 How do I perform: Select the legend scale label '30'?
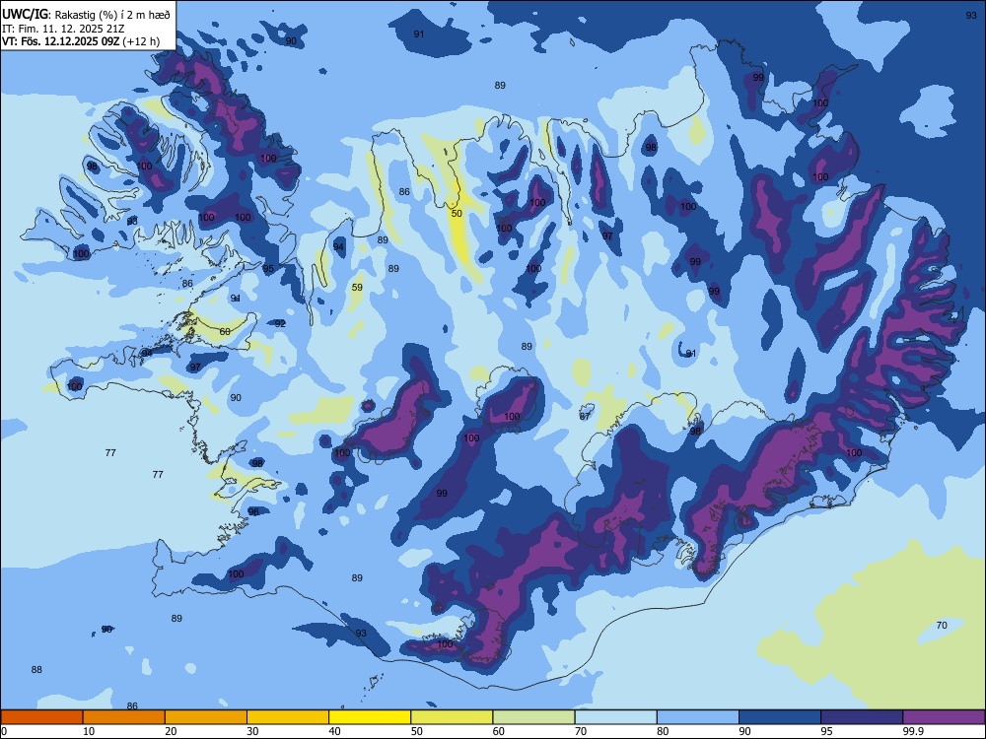(252, 731)
